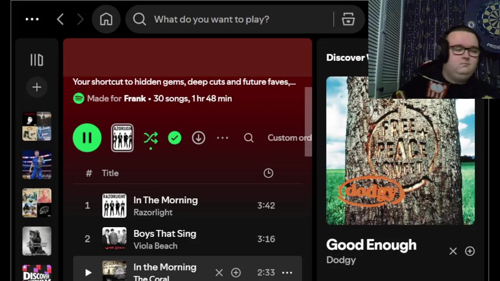Create a new playlist with plus icon
The image size is (500, 281).
(x=37, y=87)
